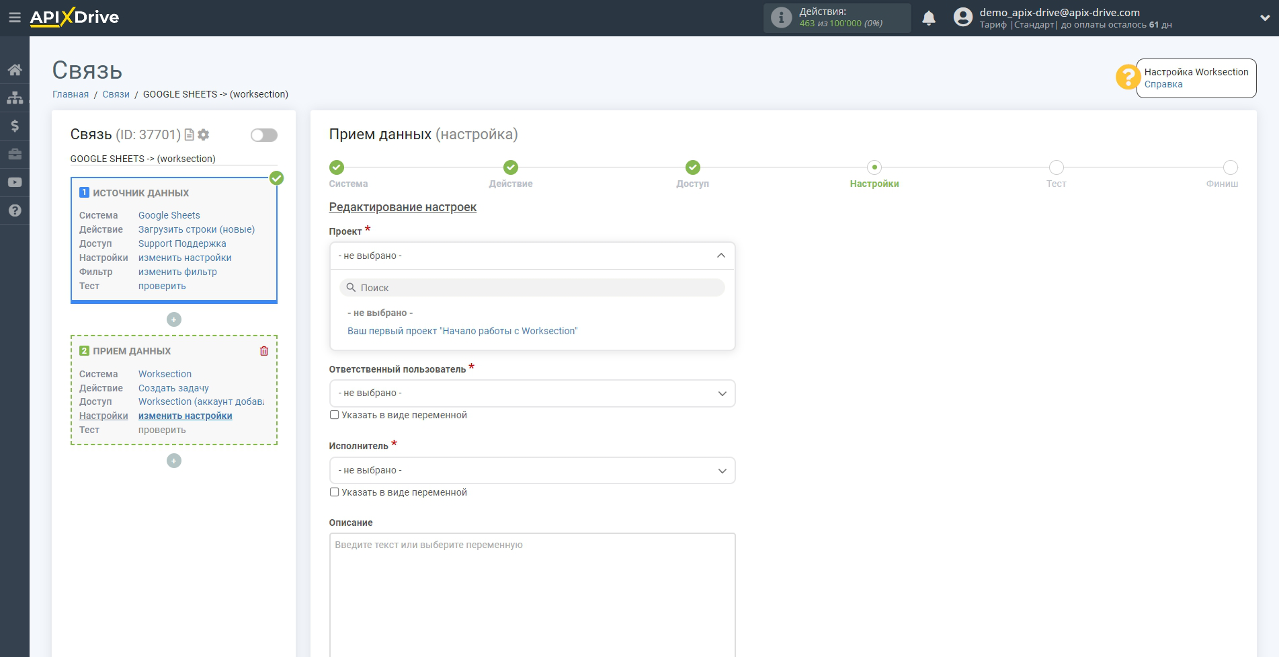The image size is (1279, 657).
Task: Click receiver 'проверить' test link
Action: tap(162, 430)
